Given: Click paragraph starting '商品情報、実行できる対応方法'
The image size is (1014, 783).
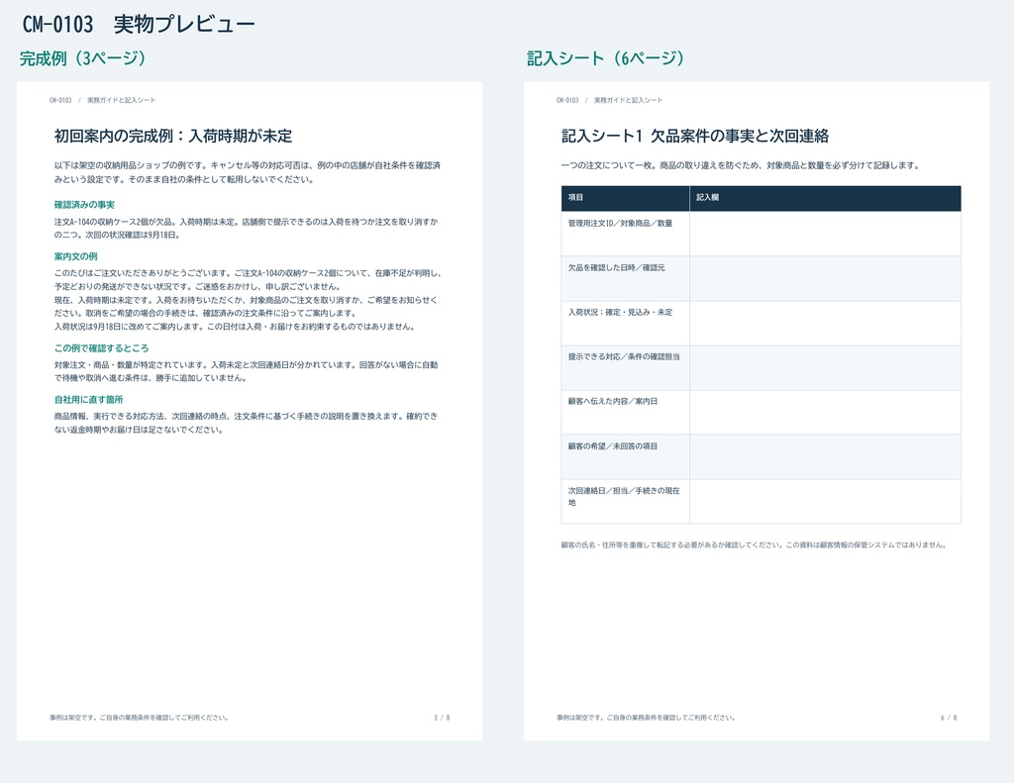Looking at the screenshot, I should coord(247,423).
